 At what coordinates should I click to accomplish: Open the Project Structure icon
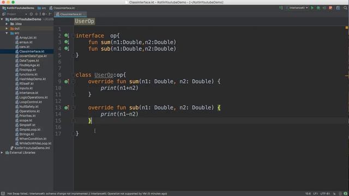coord(338,8)
